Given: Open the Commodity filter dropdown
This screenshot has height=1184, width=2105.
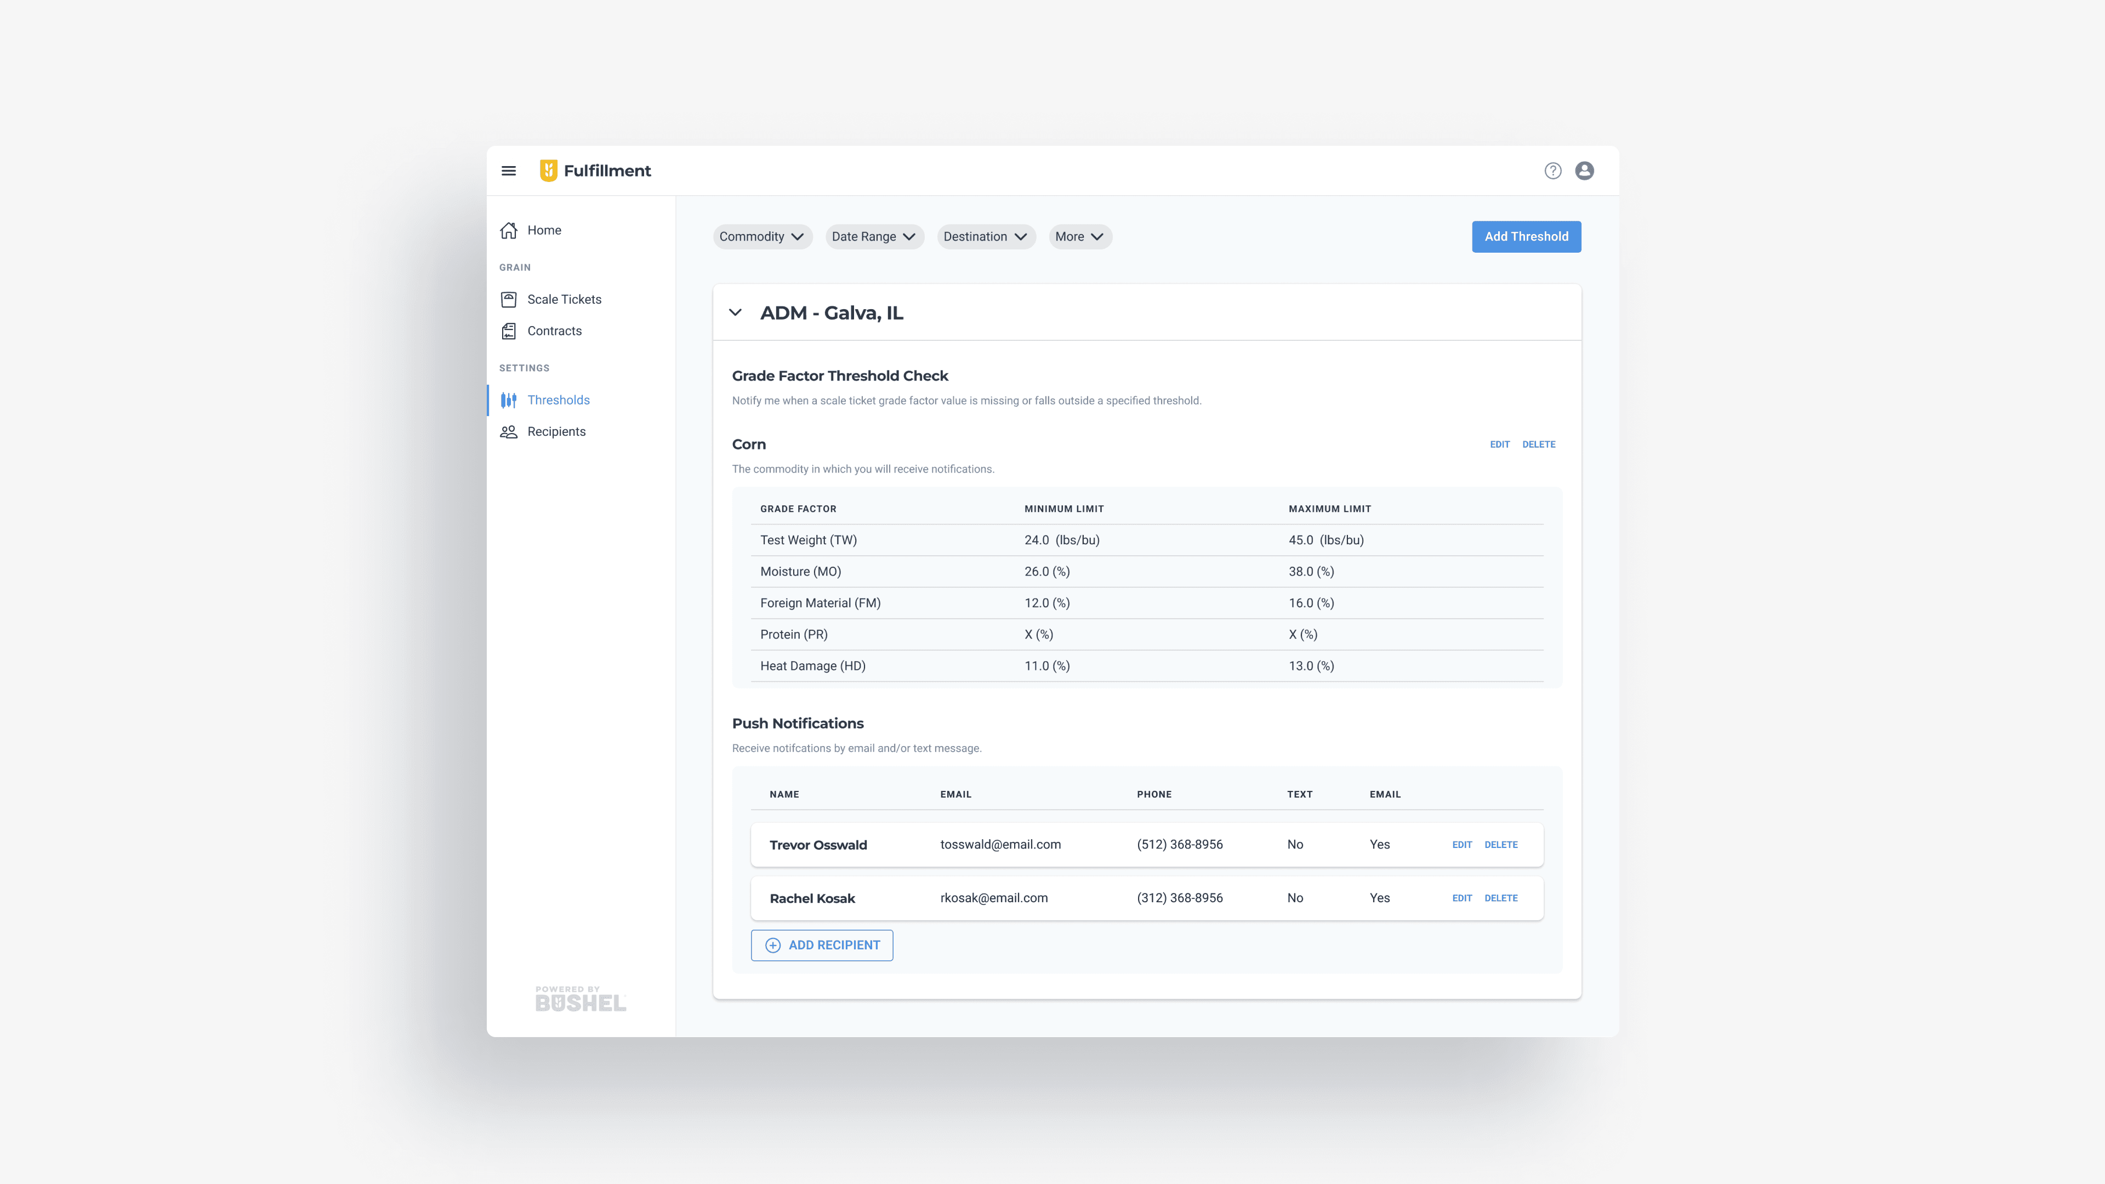Looking at the screenshot, I should [x=763, y=237].
